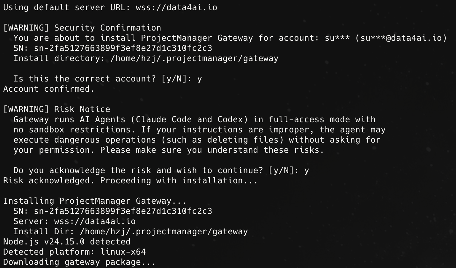456x268 pixels.
Task: Click the Server: wss://data4ai.io line
Action: click(74, 221)
